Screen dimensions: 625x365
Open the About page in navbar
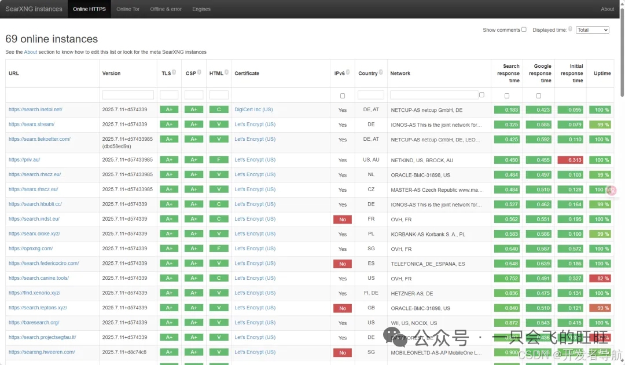(607, 9)
